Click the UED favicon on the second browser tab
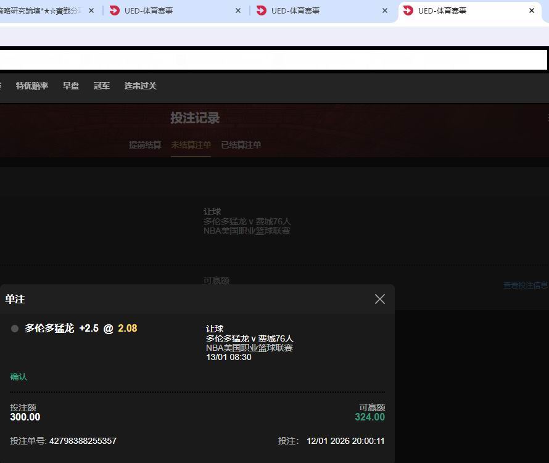549x463 pixels. [114, 10]
